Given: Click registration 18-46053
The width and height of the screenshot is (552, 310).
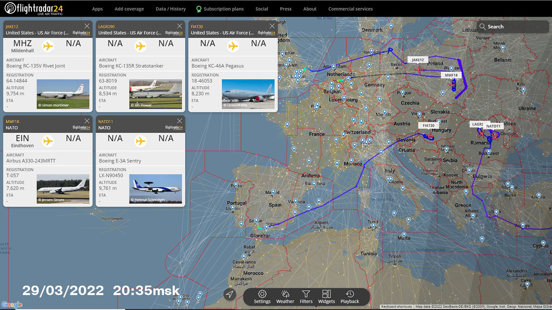Looking at the screenshot, I should pos(202,81).
